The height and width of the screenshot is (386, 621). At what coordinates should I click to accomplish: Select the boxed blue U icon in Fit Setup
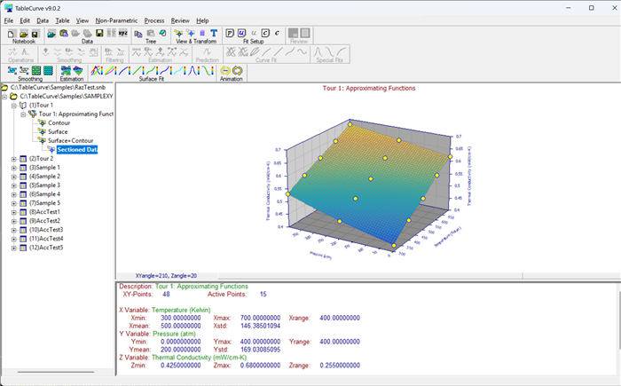[241, 34]
